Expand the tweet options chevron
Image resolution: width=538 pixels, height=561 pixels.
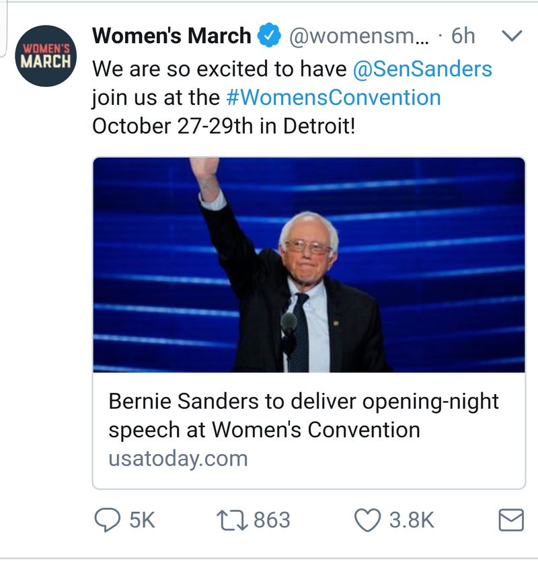point(512,36)
